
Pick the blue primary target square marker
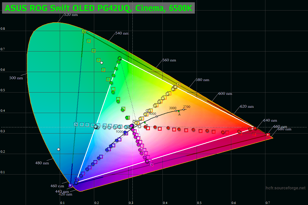70,185
